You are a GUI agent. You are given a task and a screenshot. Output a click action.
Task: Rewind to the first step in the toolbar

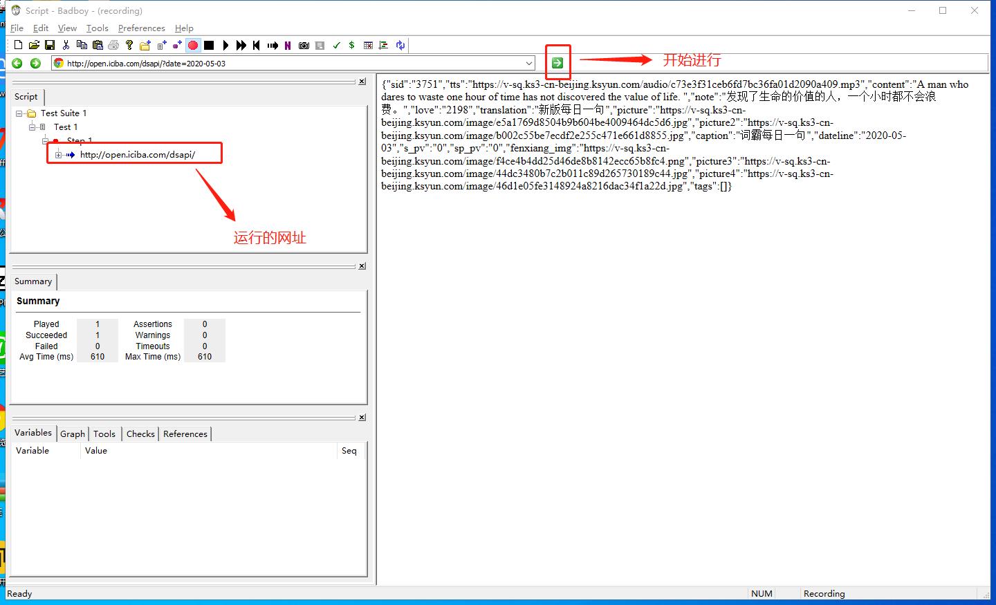point(257,45)
